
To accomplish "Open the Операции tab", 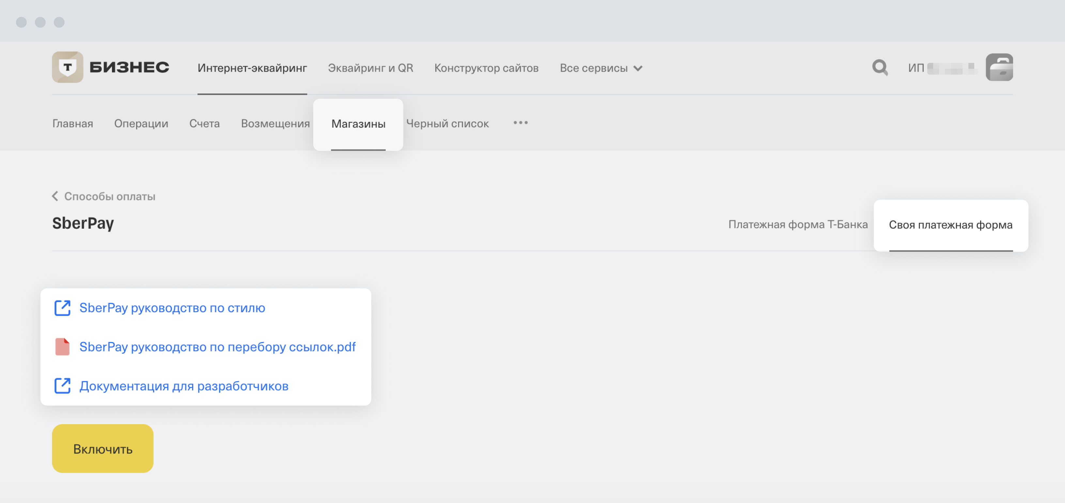I will [x=141, y=123].
